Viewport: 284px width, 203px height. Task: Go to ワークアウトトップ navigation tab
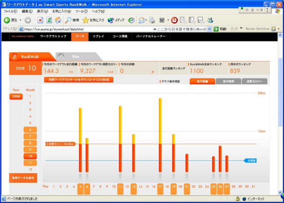click(53, 36)
